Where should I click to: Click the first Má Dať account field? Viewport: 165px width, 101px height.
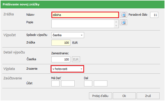click(x=55, y=83)
